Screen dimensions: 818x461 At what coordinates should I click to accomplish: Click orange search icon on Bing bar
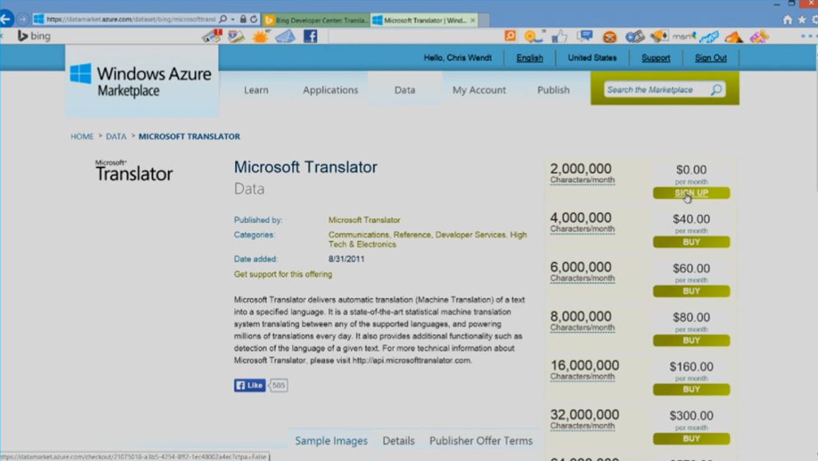tap(510, 35)
